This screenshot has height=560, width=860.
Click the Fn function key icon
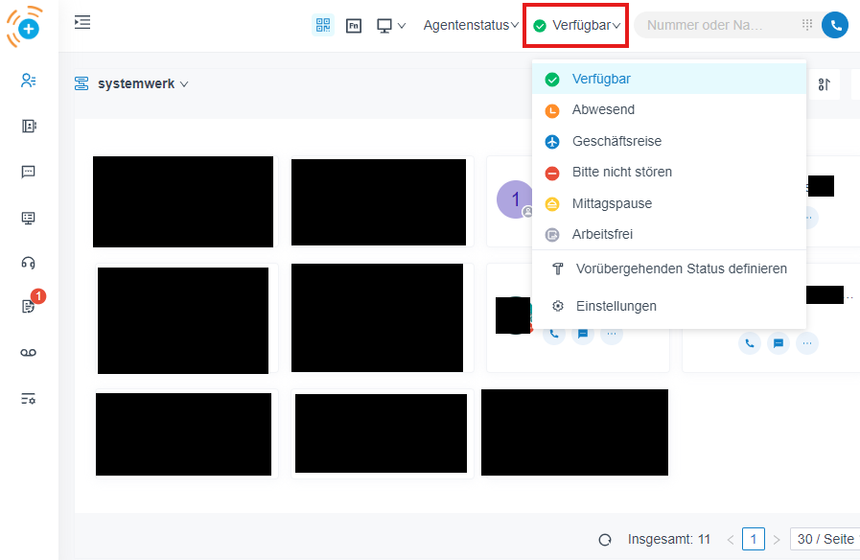click(x=354, y=26)
